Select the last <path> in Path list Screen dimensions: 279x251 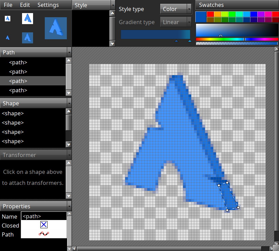coord(33,90)
